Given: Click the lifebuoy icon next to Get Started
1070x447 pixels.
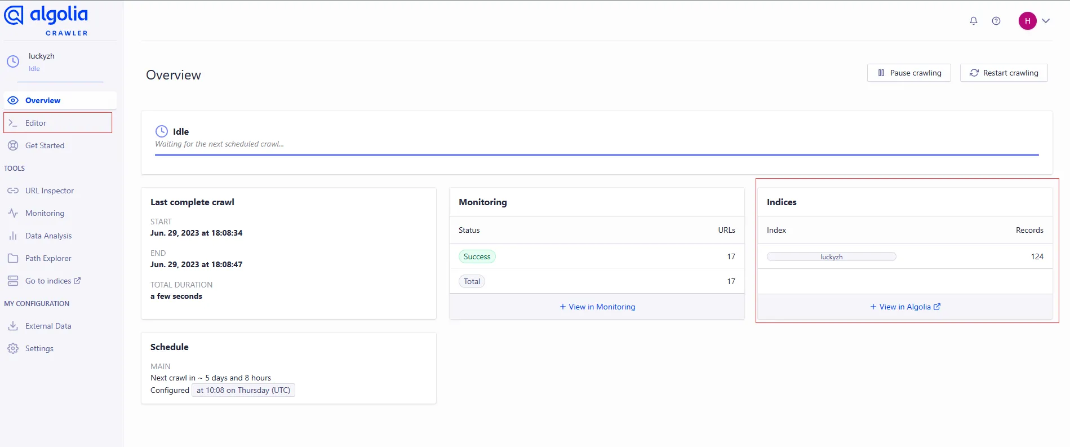Looking at the screenshot, I should coord(13,145).
